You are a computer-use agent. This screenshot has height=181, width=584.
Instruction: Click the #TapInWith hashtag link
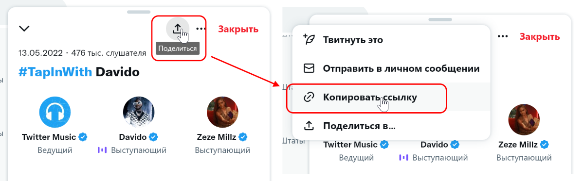tap(55, 72)
